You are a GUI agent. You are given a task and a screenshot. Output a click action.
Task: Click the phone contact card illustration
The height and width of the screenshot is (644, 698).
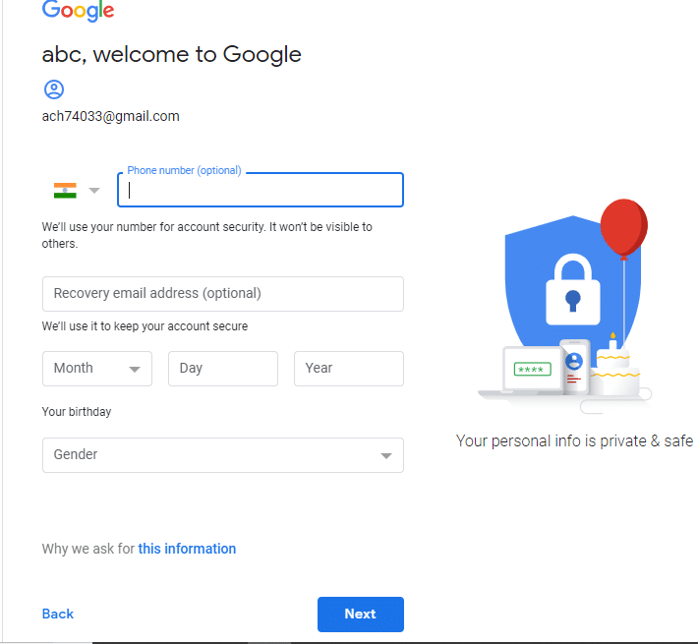(574, 366)
